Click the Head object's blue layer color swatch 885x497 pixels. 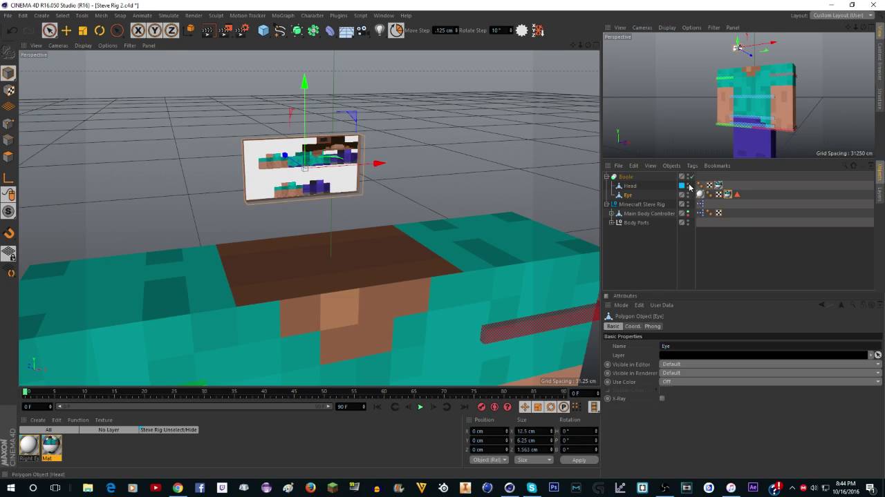pos(681,186)
